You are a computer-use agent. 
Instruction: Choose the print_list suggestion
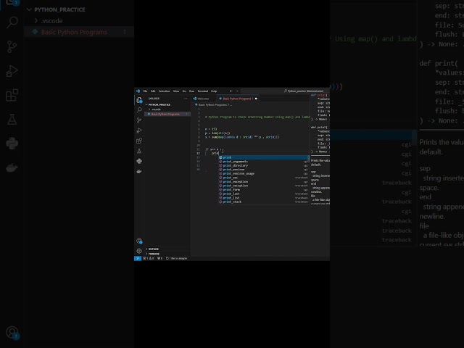click(x=263, y=198)
